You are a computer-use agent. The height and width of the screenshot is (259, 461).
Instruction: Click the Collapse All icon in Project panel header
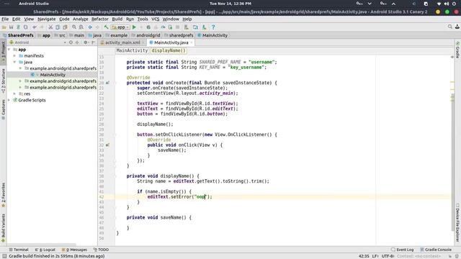point(77,42)
